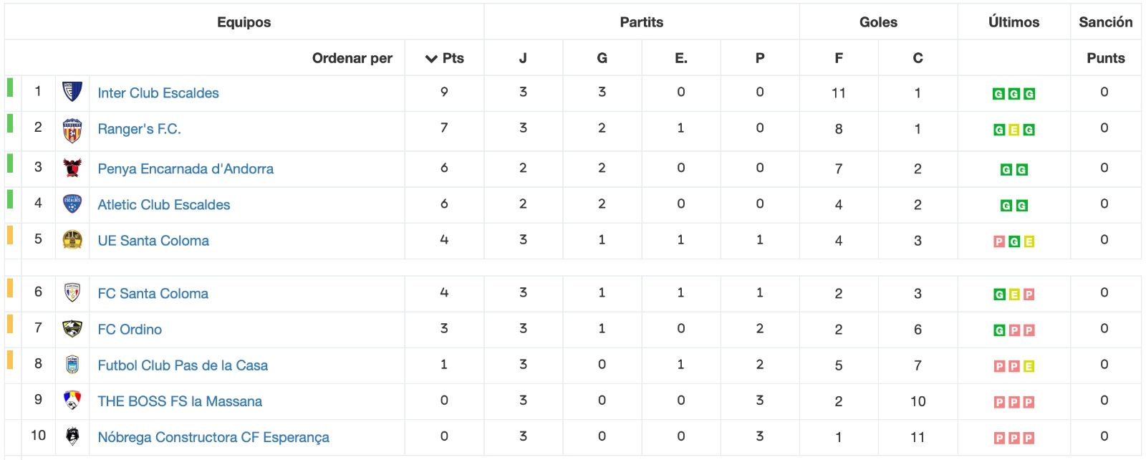
Task: Click THE BOSS FS la Massana crest
Action: (x=72, y=401)
